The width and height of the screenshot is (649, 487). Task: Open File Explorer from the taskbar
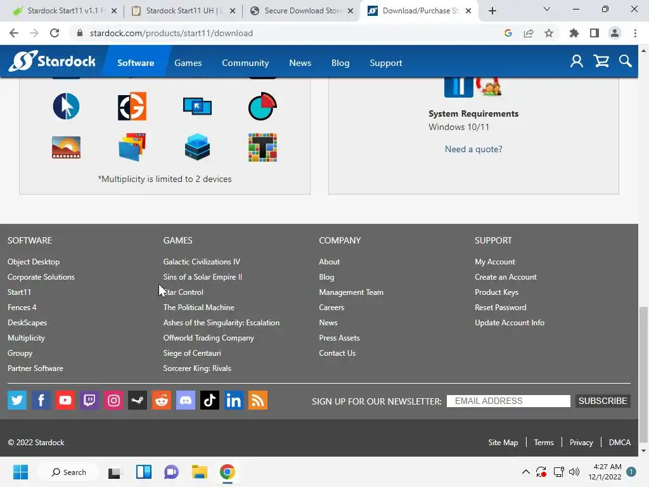[199, 472]
